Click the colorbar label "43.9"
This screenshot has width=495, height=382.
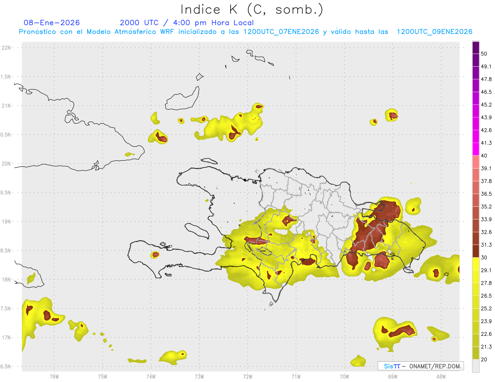pyautogui.click(x=486, y=117)
